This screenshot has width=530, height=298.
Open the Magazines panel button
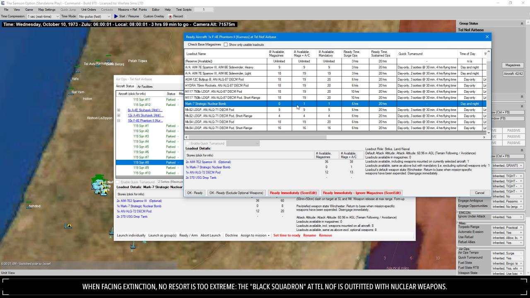coord(513,65)
